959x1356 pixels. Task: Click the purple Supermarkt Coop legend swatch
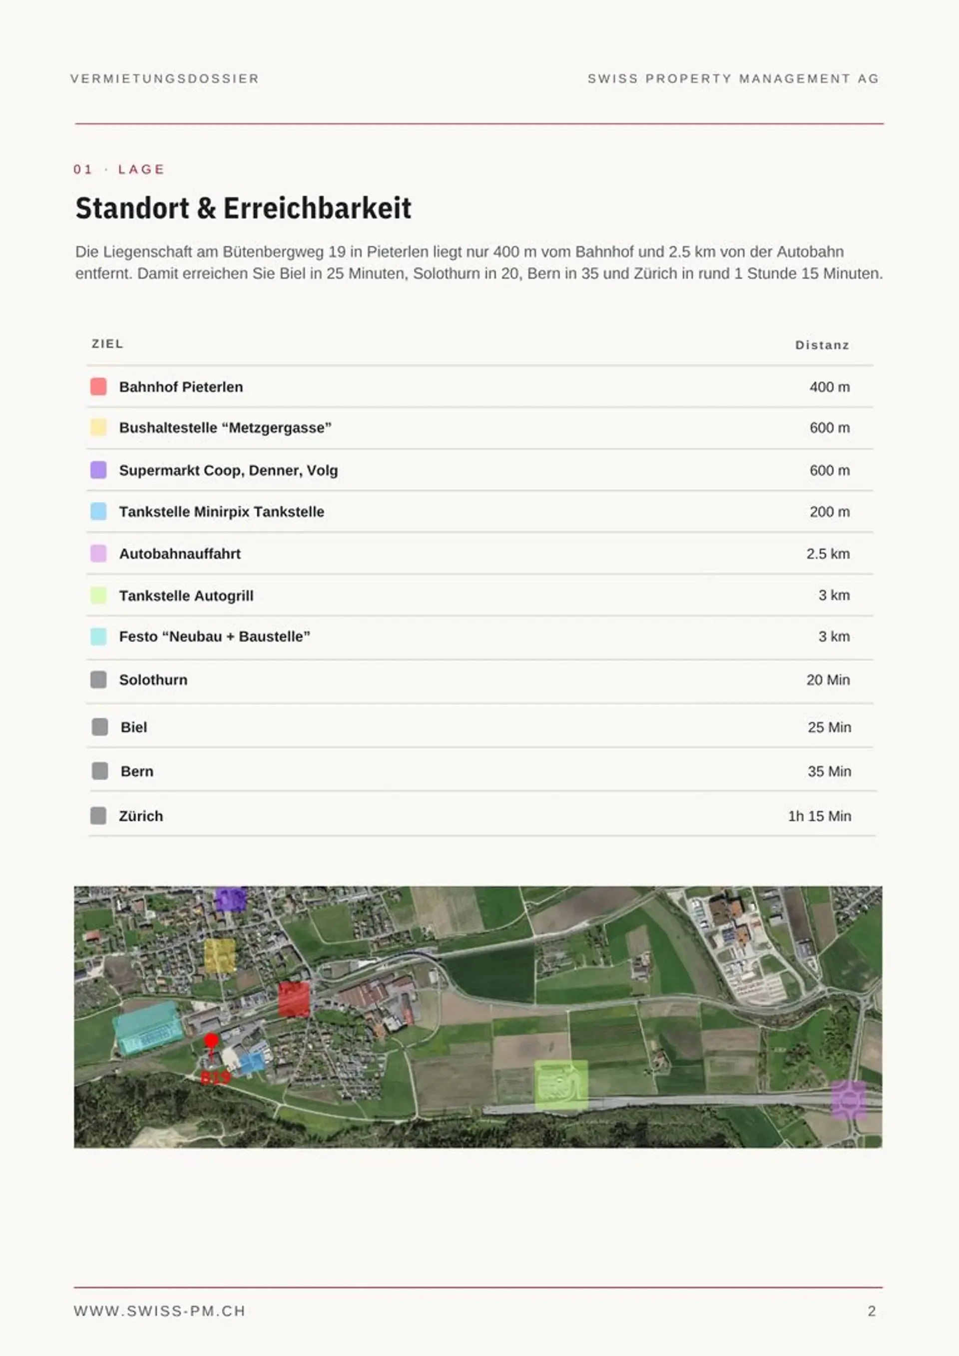coord(98,470)
